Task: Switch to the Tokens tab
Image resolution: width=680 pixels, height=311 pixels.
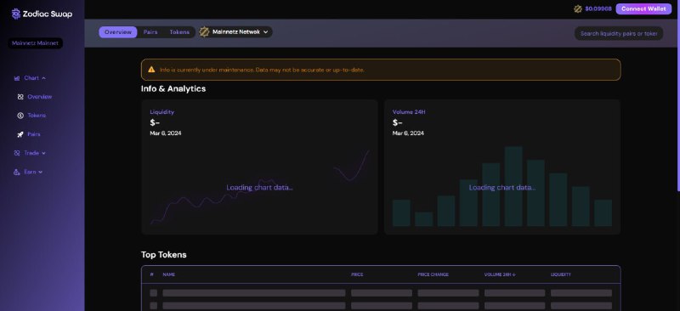Action: coord(179,32)
